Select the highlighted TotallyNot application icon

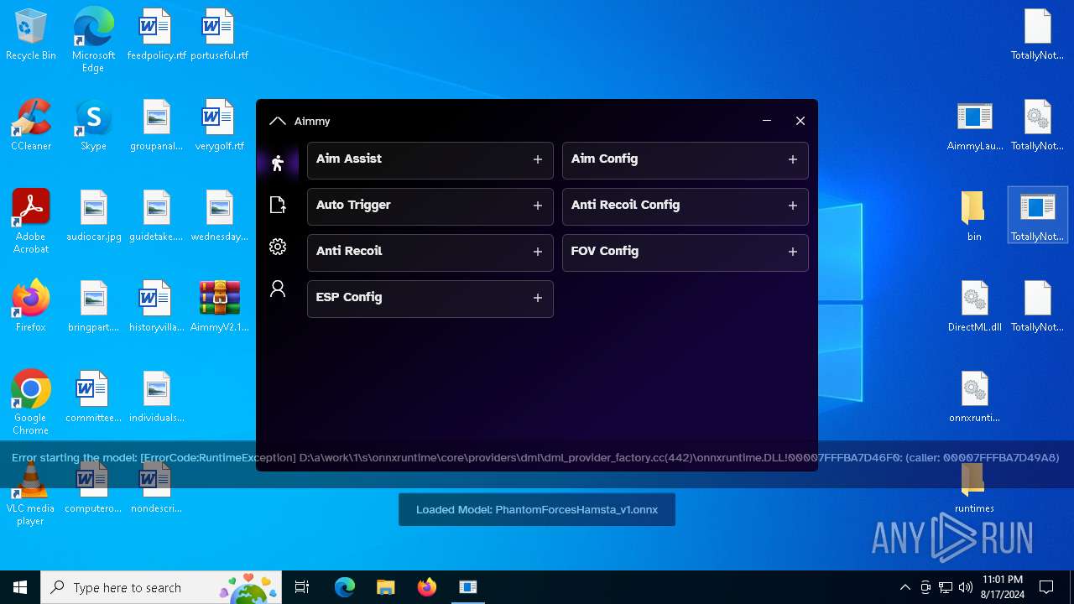click(x=1037, y=216)
